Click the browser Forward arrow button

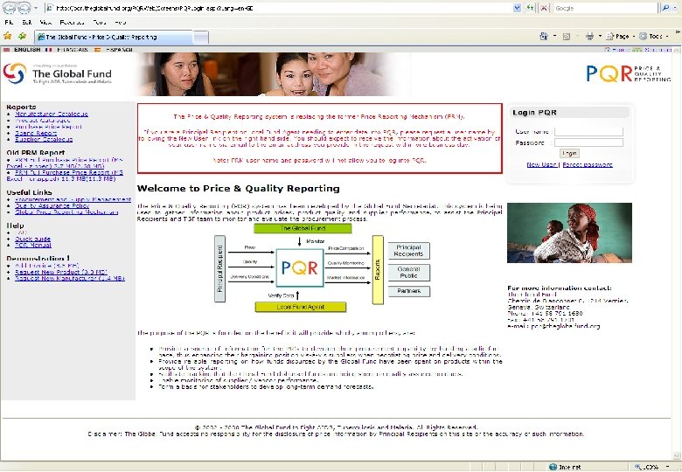[x=24, y=8]
